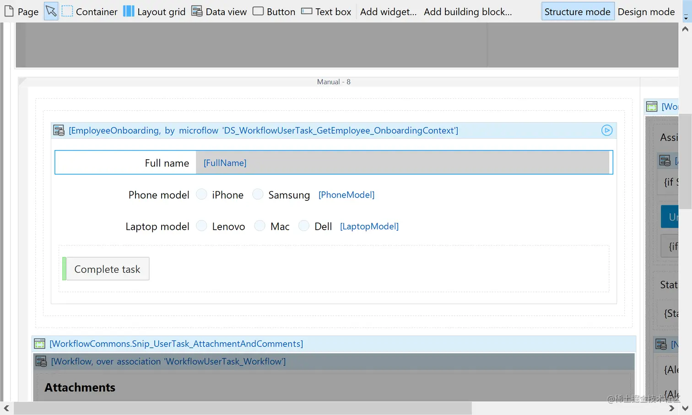Image resolution: width=692 pixels, height=415 pixels.
Task: Open the toolbar overflow arrow
Action: (x=686, y=16)
